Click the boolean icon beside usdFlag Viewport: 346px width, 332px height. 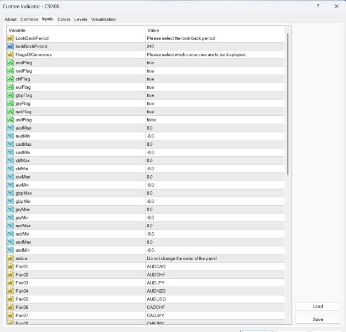tap(11, 120)
